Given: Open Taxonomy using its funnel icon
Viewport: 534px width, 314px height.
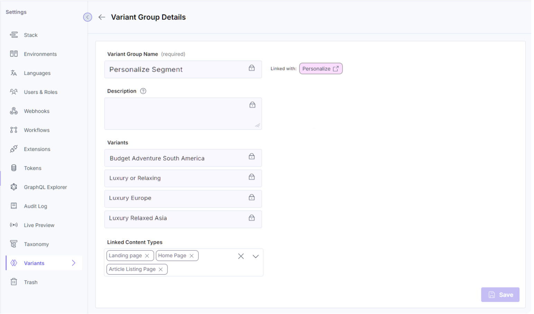Looking at the screenshot, I should (14, 244).
